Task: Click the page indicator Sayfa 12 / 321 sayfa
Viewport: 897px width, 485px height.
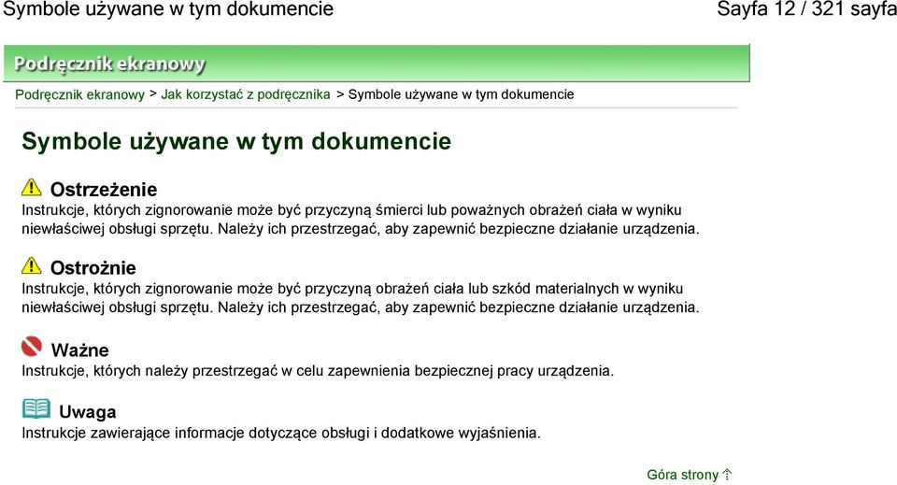Action: tap(806, 9)
